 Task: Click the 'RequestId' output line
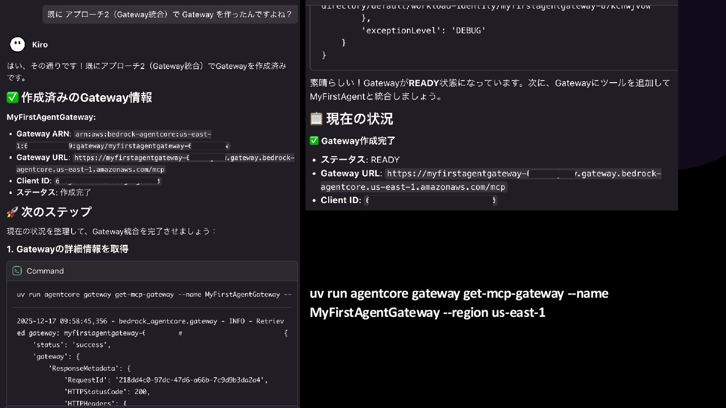click(x=166, y=380)
